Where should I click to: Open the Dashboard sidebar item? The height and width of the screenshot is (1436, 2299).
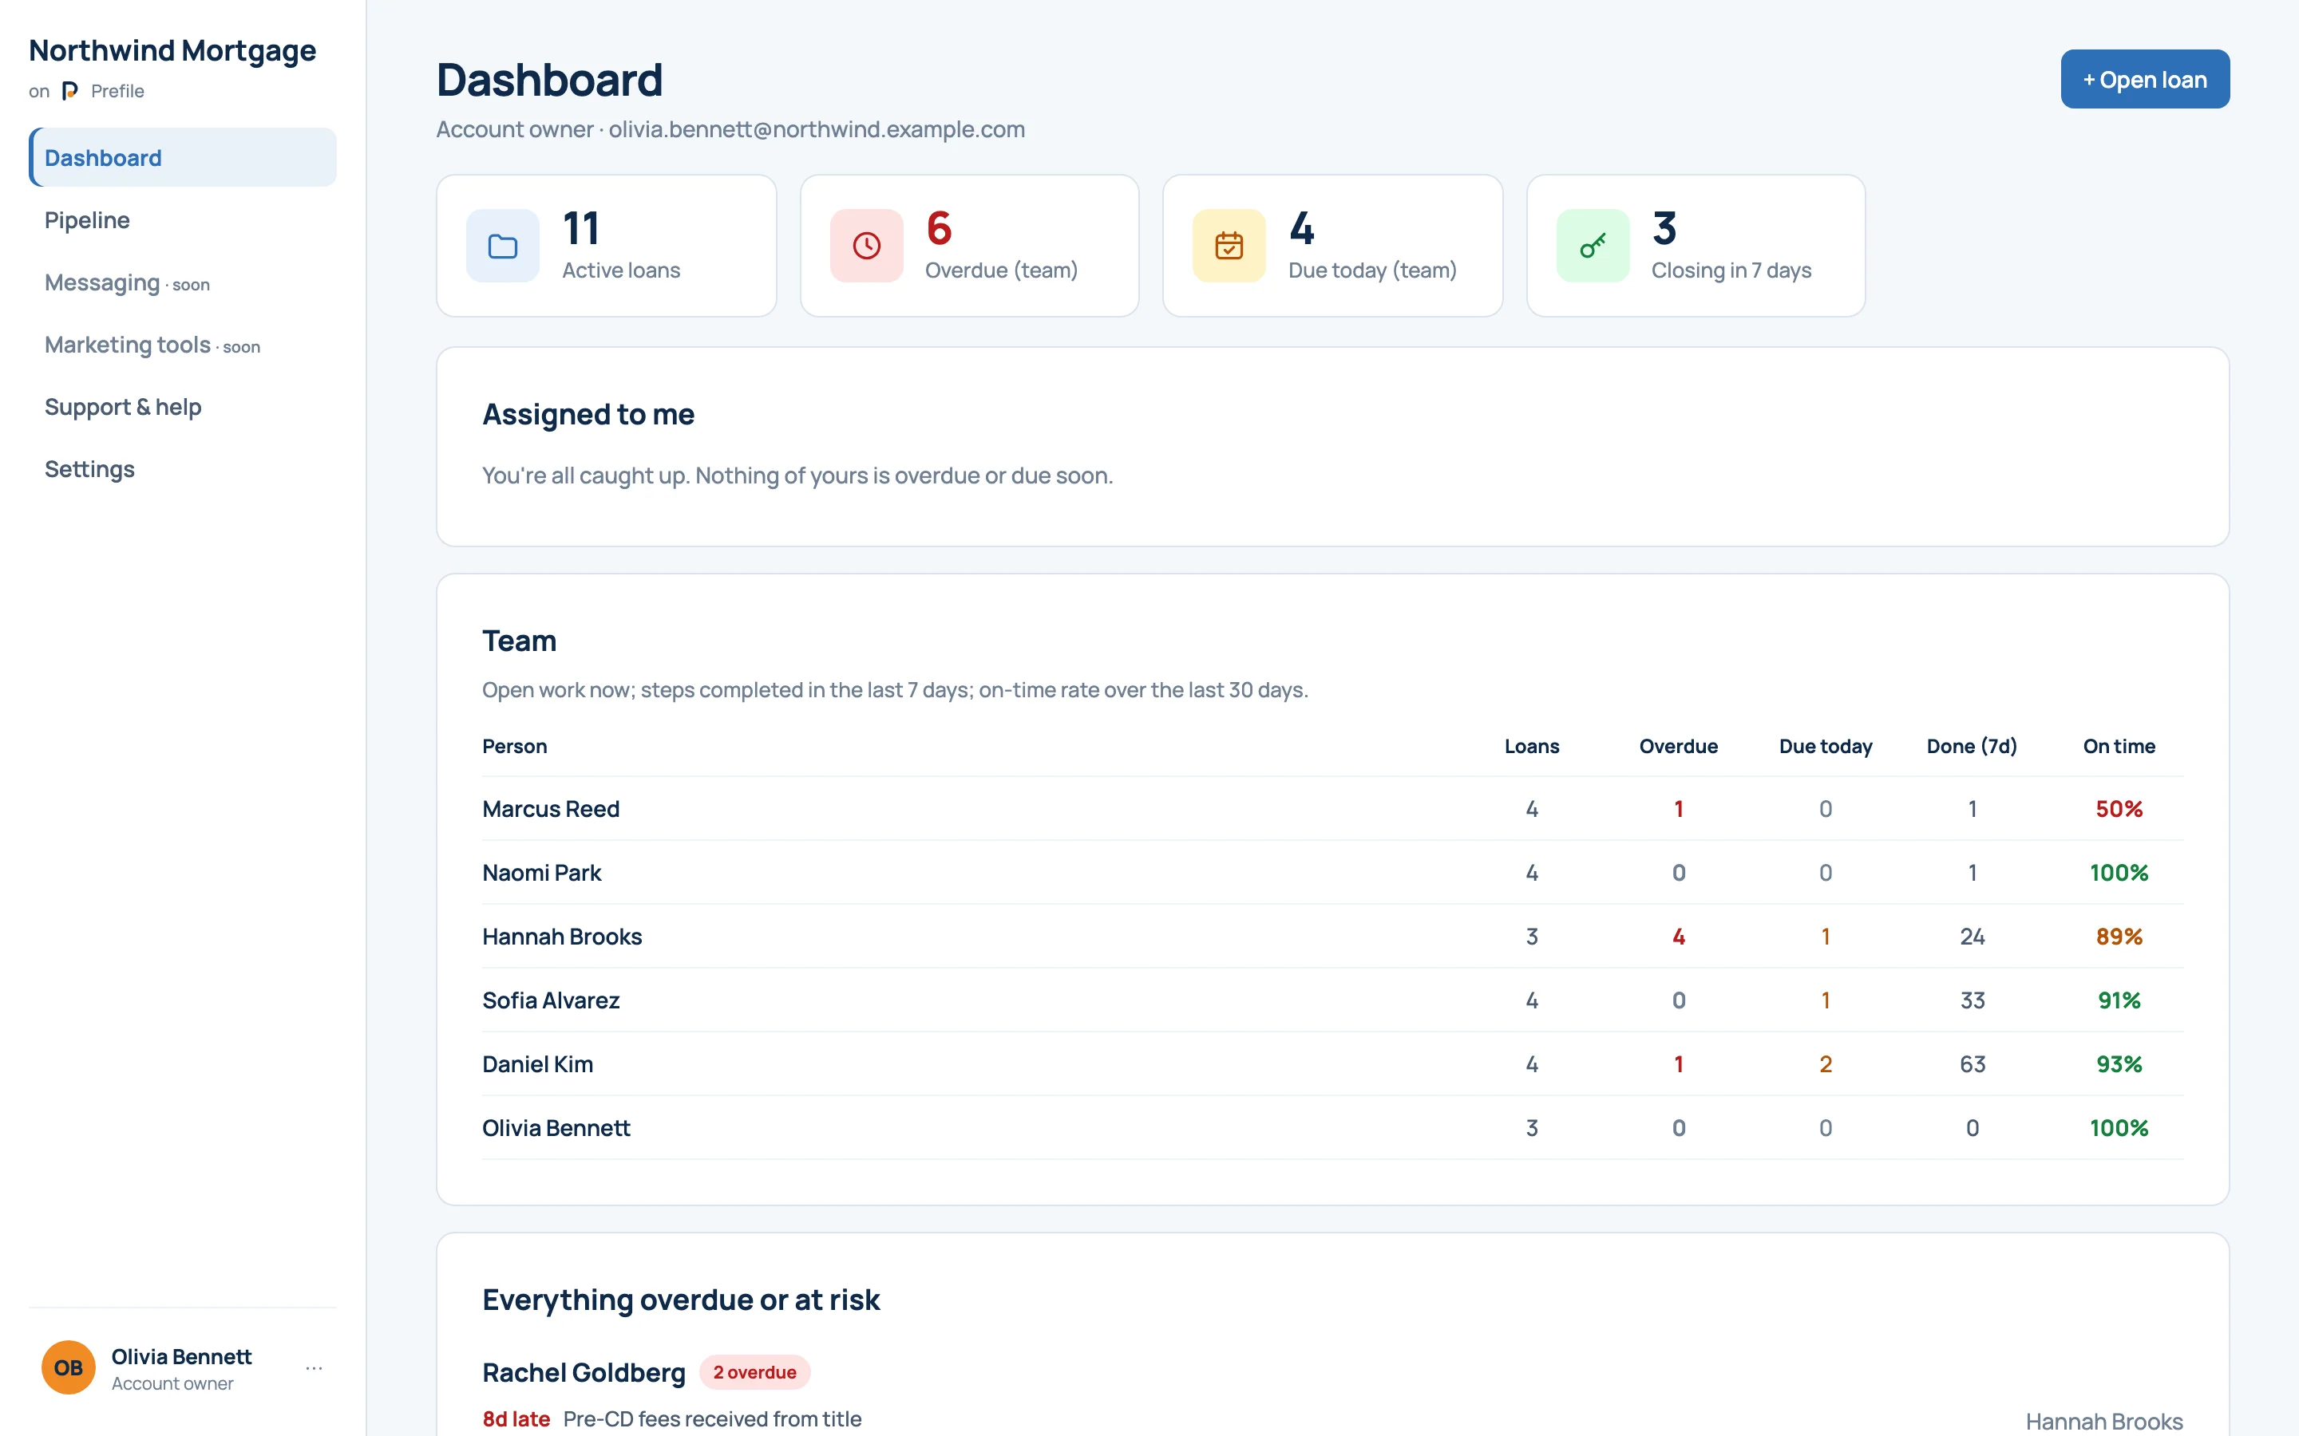coord(182,158)
